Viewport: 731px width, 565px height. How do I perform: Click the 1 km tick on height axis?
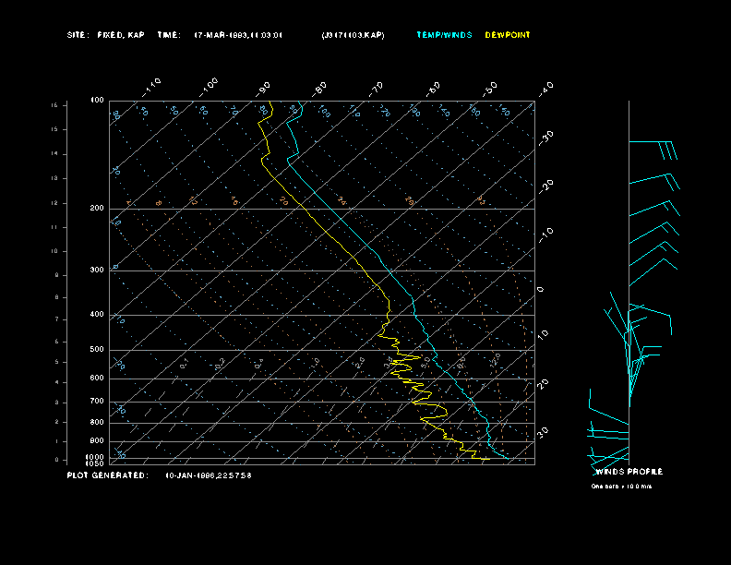pyautogui.click(x=57, y=441)
